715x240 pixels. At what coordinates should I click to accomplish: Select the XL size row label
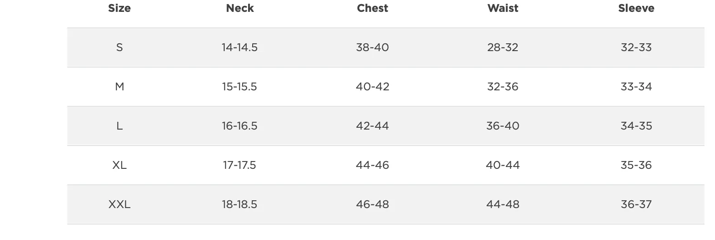point(119,165)
